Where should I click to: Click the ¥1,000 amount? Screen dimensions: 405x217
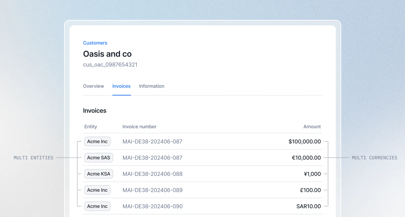(x=312, y=174)
